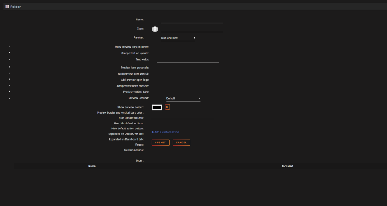The image size is (387, 206).
Task: Reset border color with the orange refresh icon
Action: coord(167,107)
